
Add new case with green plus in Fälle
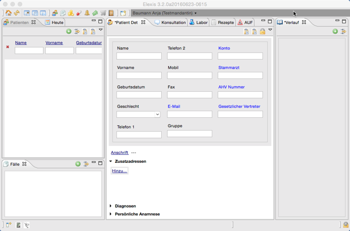(x=78, y=164)
